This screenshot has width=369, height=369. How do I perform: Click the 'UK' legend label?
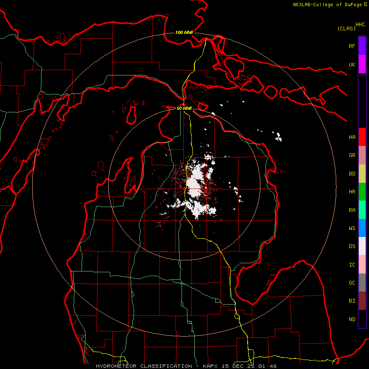point(352,64)
